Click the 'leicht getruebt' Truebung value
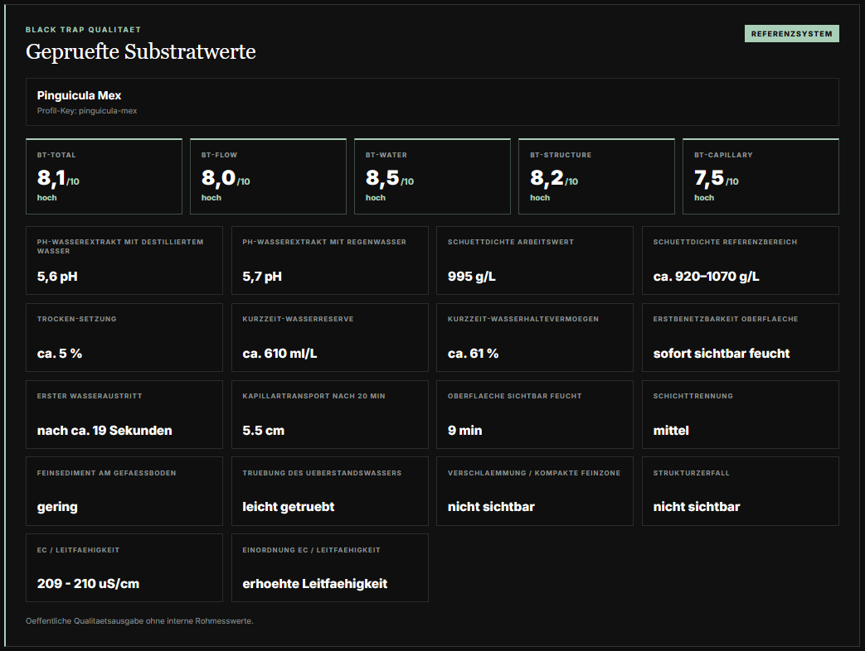 (289, 507)
